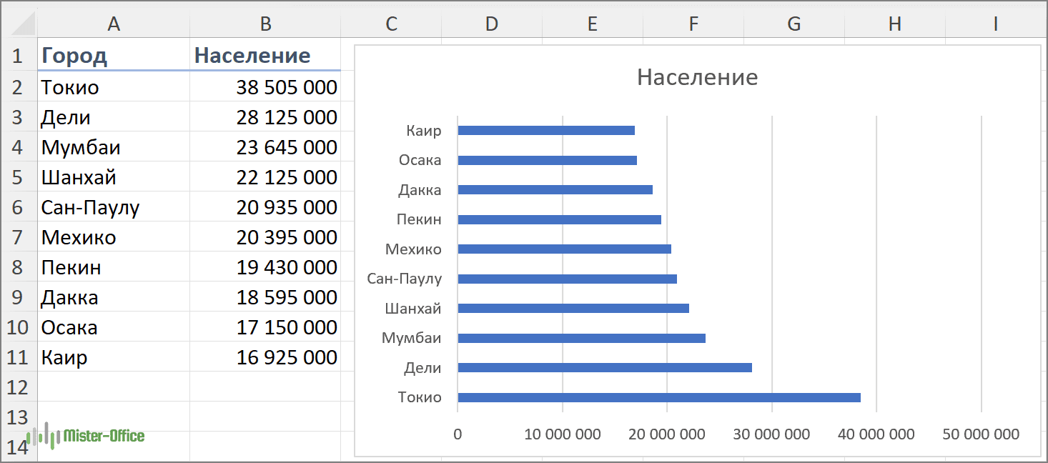Click the value 28 125 000

[x=287, y=117]
